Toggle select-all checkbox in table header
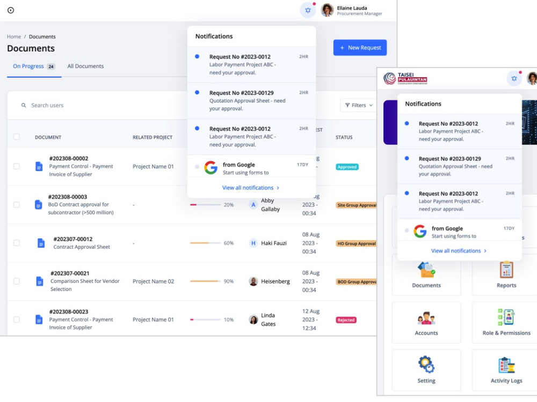 [x=17, y=137]
